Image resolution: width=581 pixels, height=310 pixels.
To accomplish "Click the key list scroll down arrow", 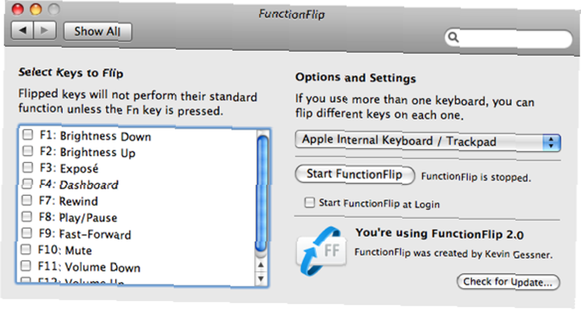I will tap(261, 278).
